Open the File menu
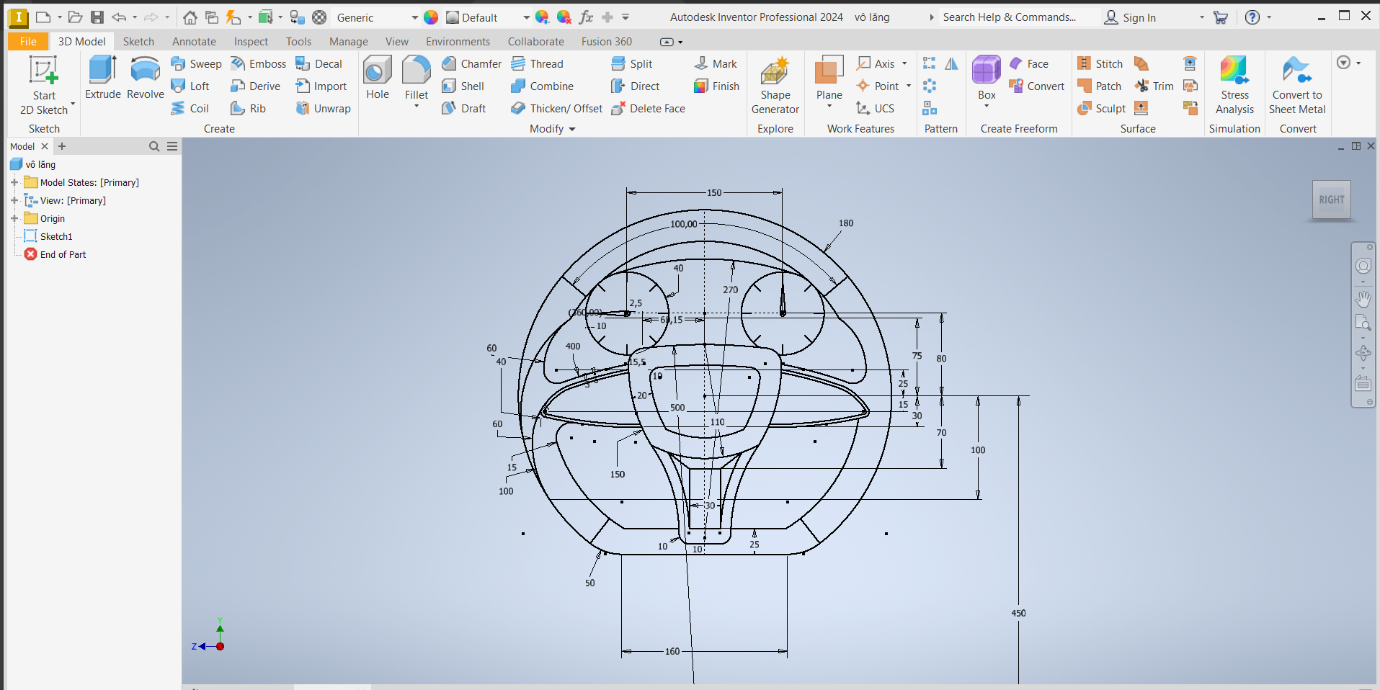Image resolution: width=1380 pixels, height=690 pixels. [x=28, y=42]
